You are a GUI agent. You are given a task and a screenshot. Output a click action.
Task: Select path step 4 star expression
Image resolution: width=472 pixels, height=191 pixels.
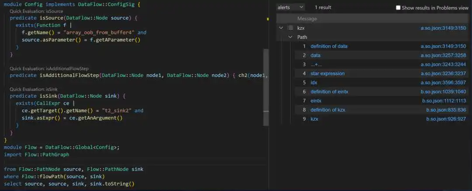327,74
